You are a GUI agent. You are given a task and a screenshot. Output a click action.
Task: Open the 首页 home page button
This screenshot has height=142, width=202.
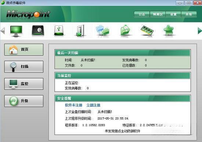[24, 50]
